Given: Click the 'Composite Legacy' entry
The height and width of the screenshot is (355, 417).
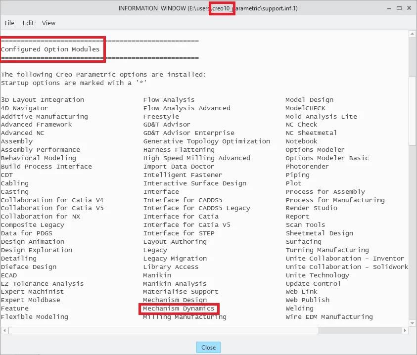Looking at the screenshot, I should (33, 225).
